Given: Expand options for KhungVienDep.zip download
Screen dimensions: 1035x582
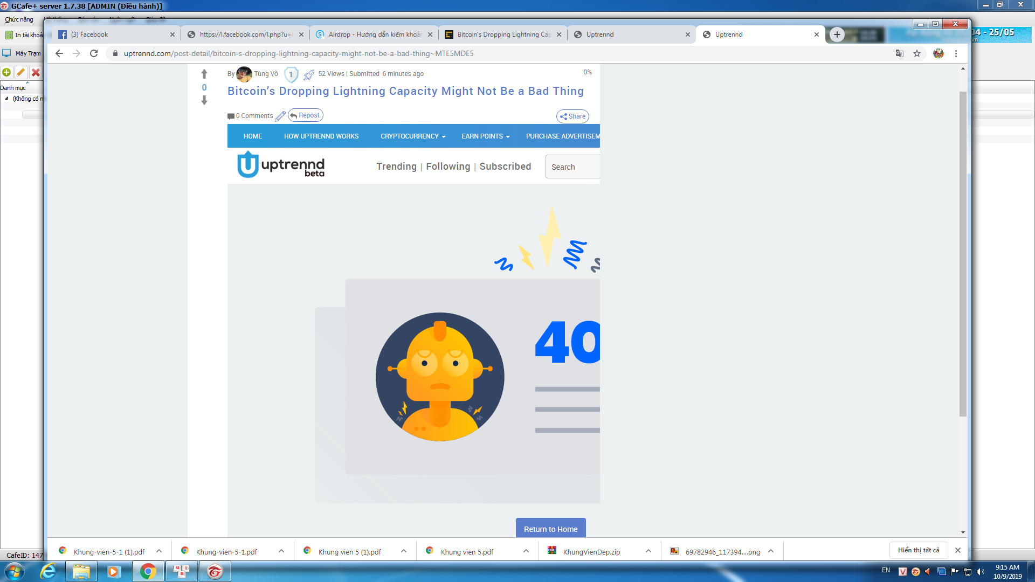Looking at the screenshot, I should point(648,551).
